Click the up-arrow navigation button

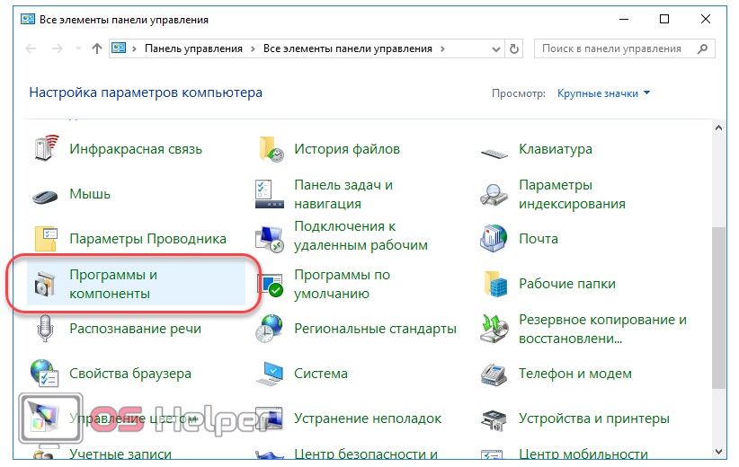[96, 48]
